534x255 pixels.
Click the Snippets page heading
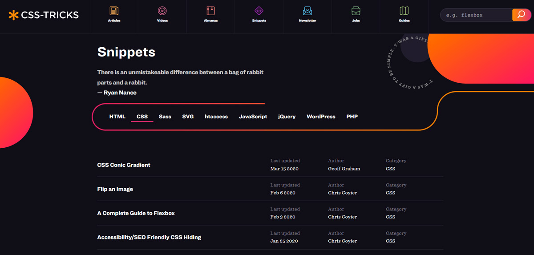[x=126, y=53]
